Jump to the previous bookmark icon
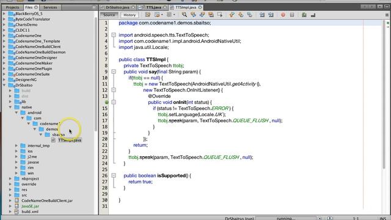Screen dimensions: 391x220 click(x=232, y=15)
